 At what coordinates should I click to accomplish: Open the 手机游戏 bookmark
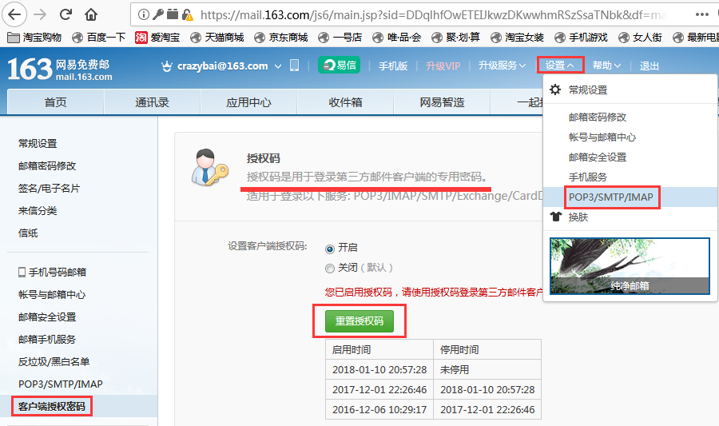[x=581, y=37]
